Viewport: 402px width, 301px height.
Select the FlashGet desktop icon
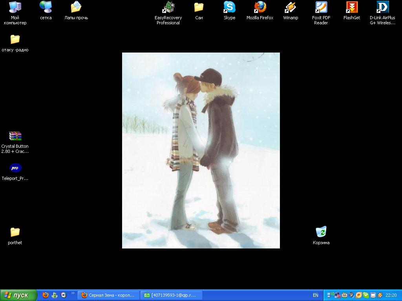coord(352,7)
